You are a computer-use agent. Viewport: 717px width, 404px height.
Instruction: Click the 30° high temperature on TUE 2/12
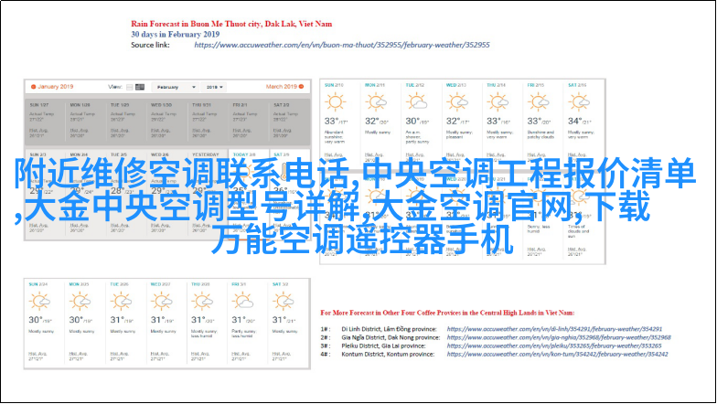[412, 121]
